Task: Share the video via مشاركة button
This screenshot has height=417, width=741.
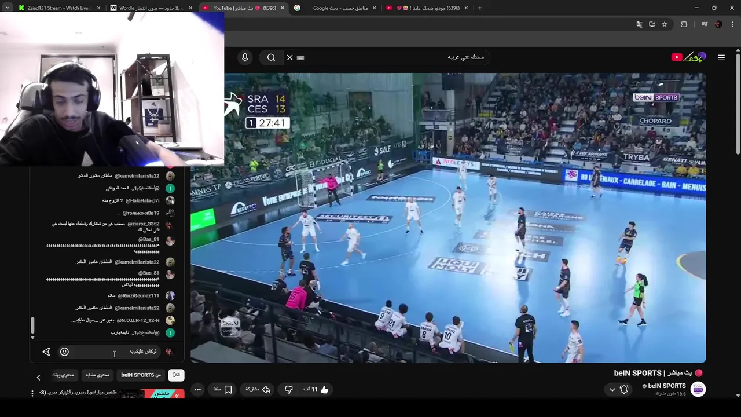Action: click(258, 390)
